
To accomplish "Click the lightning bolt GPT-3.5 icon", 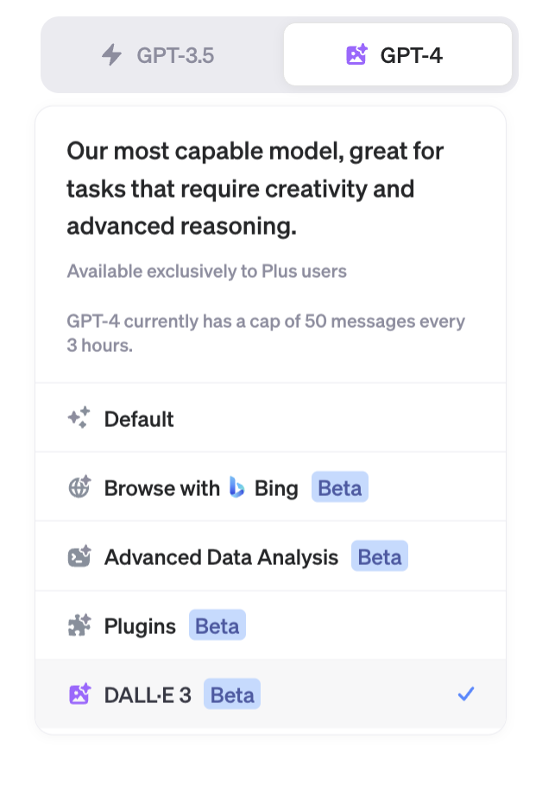I will 112,56.
